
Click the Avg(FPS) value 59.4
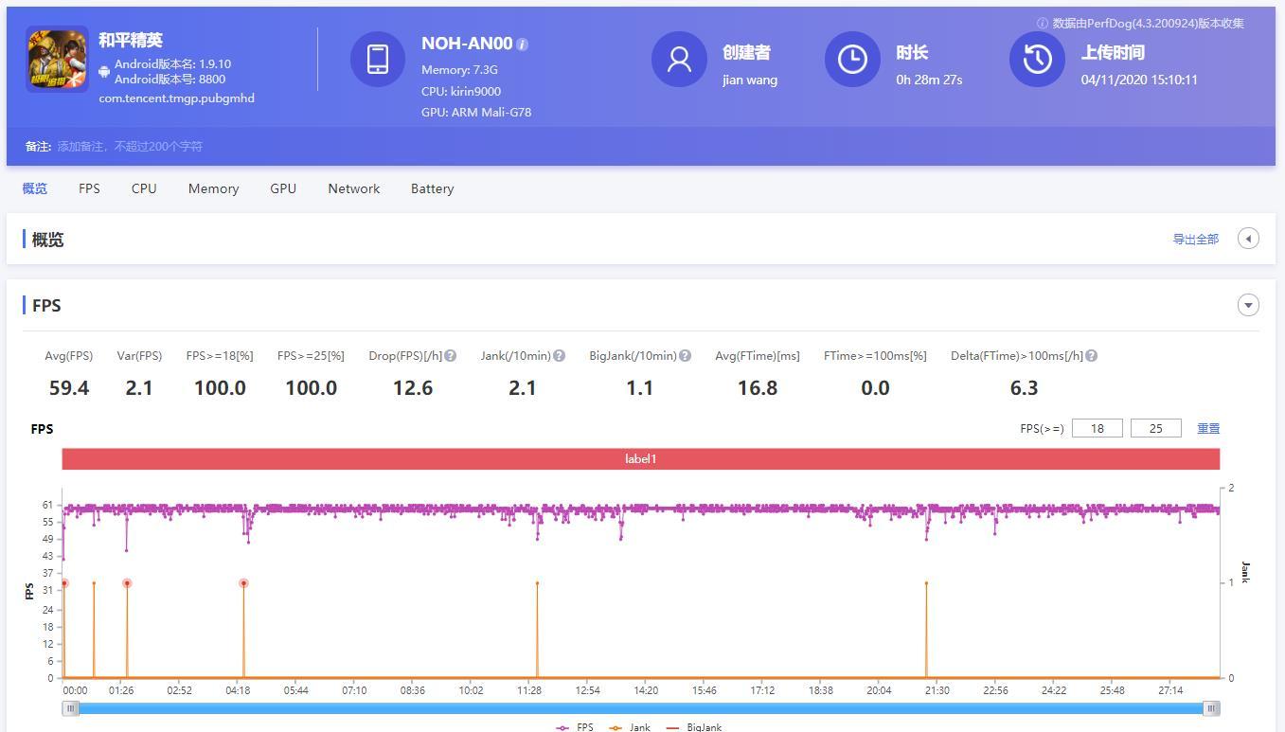click(x=69, y=388)
